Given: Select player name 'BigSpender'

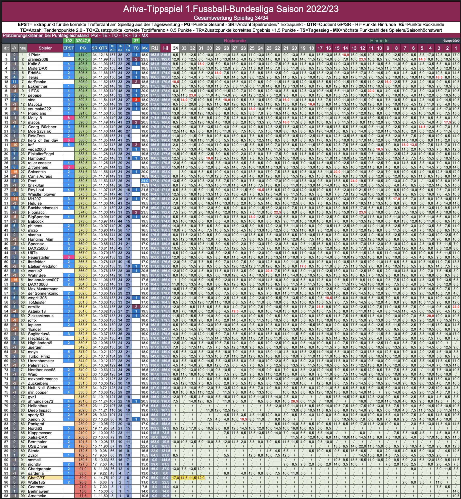Looking at the screenshot, I should 38,217.
